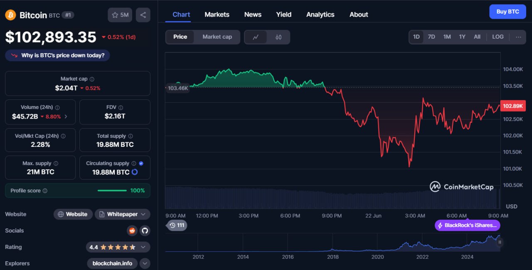The width and height of the screenshot is (532, 270).
Task: Select the 1D time range
Action: (416, 37)
